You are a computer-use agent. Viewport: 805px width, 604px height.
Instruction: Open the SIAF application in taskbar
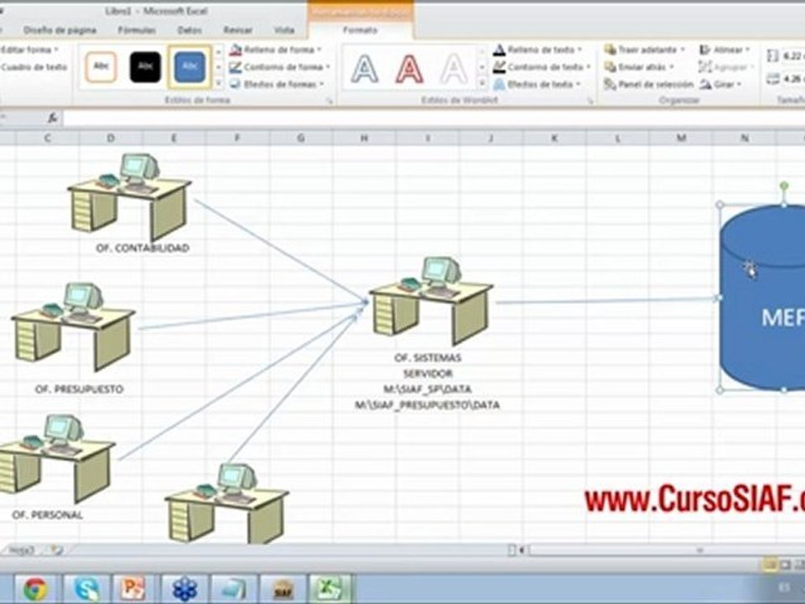click(283, 589)
